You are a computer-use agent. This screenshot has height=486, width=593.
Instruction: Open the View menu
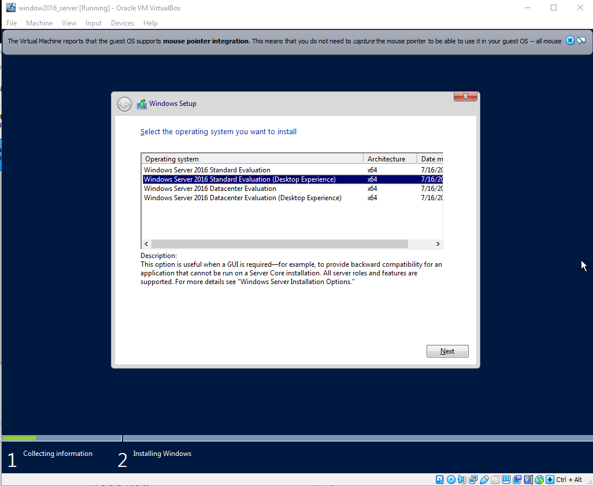point(69,23)
